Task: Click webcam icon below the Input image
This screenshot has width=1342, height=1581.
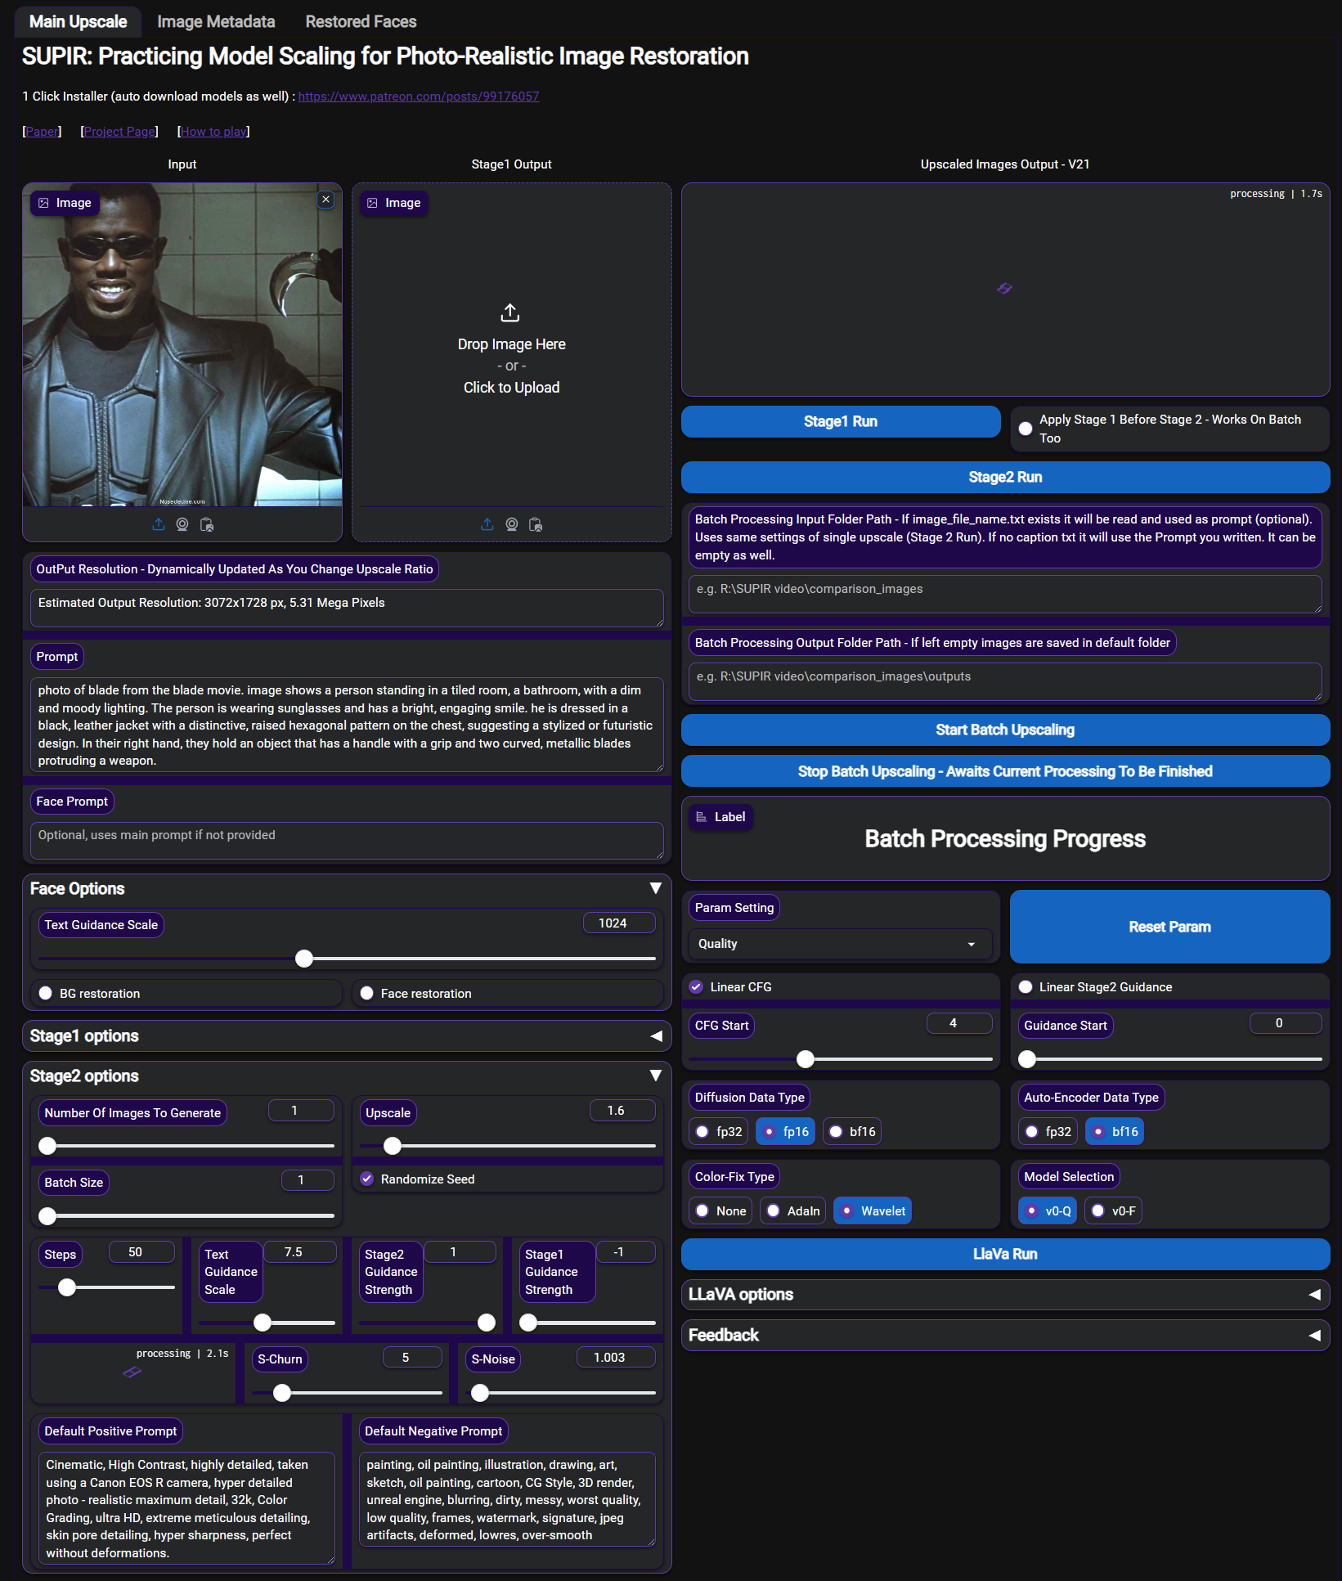Action: pos(182,524)
